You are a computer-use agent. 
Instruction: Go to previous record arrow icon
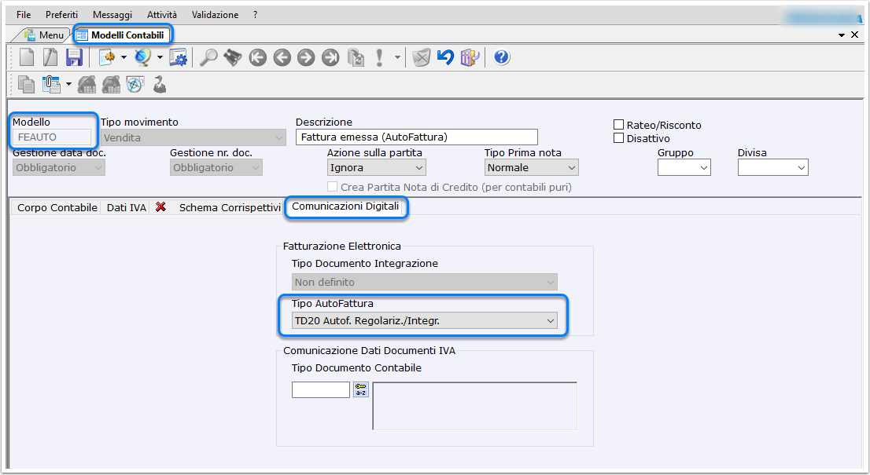[x=282, y=57]
